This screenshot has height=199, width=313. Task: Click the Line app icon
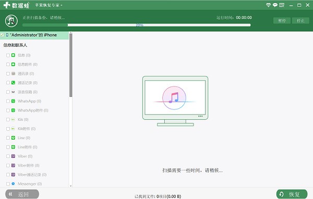pos(13,138)
